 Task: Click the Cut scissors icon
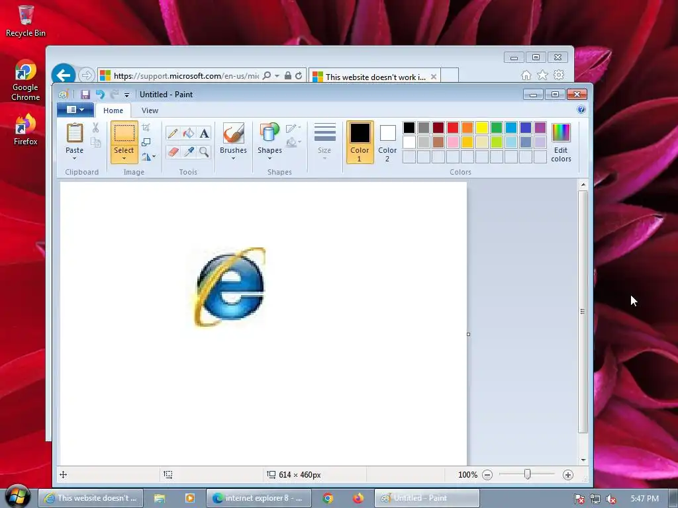95,128
